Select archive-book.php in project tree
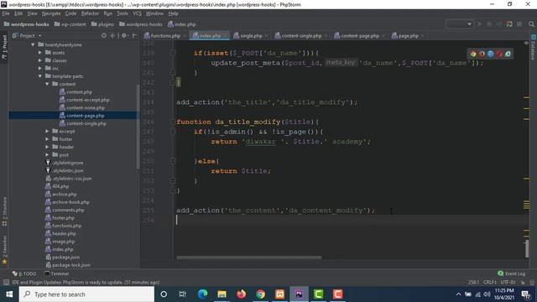The image size is (537, 302). click(x=70, y=202)
